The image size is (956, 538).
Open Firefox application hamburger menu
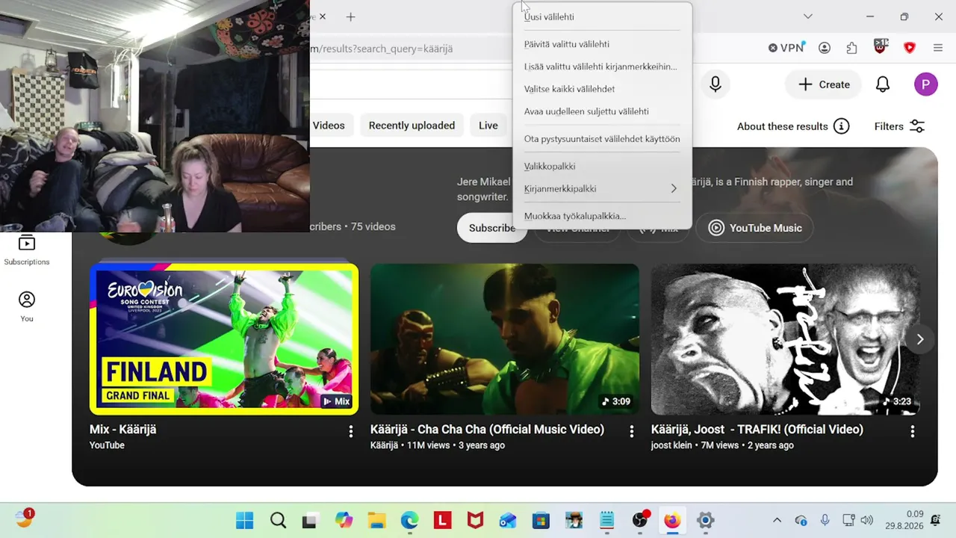938,48
